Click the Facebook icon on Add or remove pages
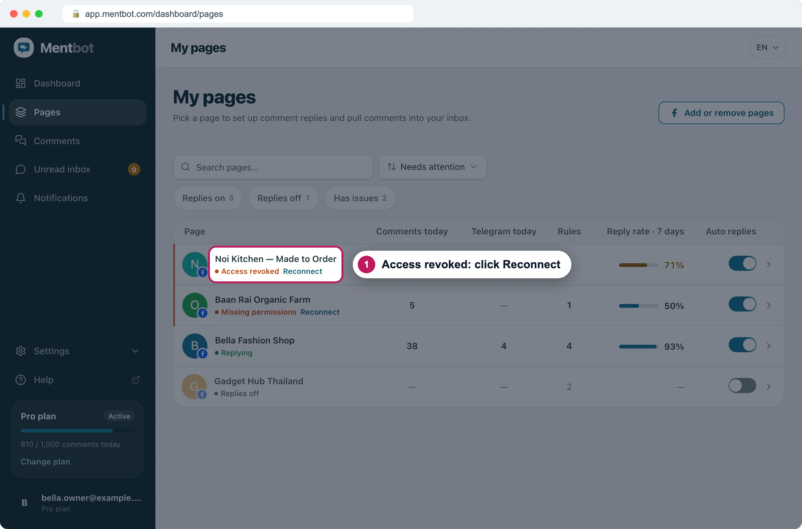The height and width of the screenshot is (529, 802). click(x=674, y=113)
